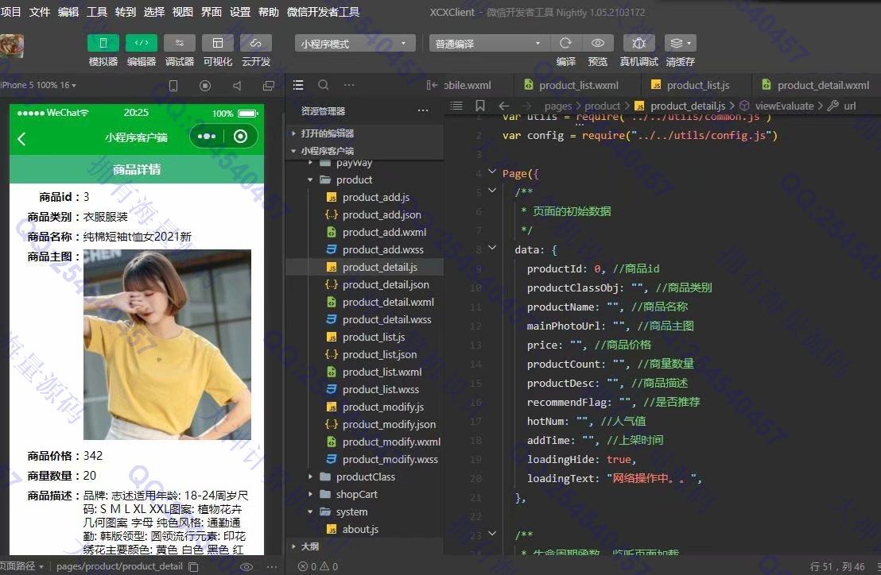This screenshot has width=881, height=575.
Task: Click the viewEvaluate breadcrumb
Action: coord(784,106)
